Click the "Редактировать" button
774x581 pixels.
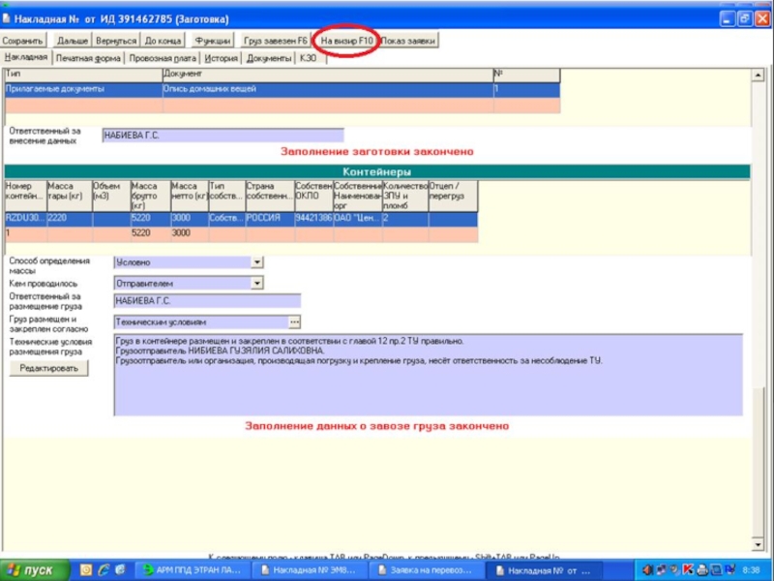click(47, 368)
